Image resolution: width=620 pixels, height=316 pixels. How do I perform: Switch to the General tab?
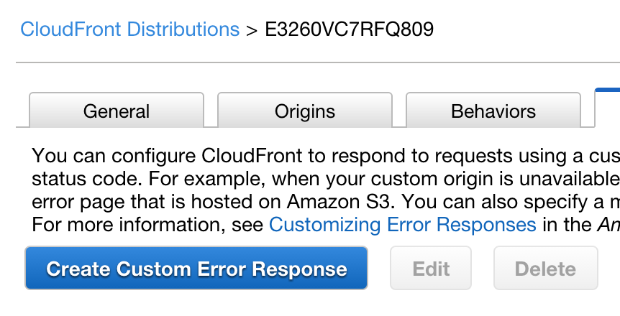[x=117, y=111]
